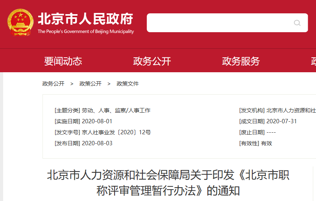The height and width of the screenshot is (201, 316).
Task: Click the 发文字号 value 京人社事业发〔2020〕12号
Action: [x=116, y=132]
